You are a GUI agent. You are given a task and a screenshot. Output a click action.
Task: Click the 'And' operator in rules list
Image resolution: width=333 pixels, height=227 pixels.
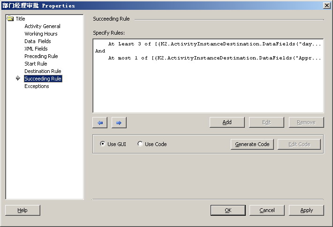coord(100,51)
